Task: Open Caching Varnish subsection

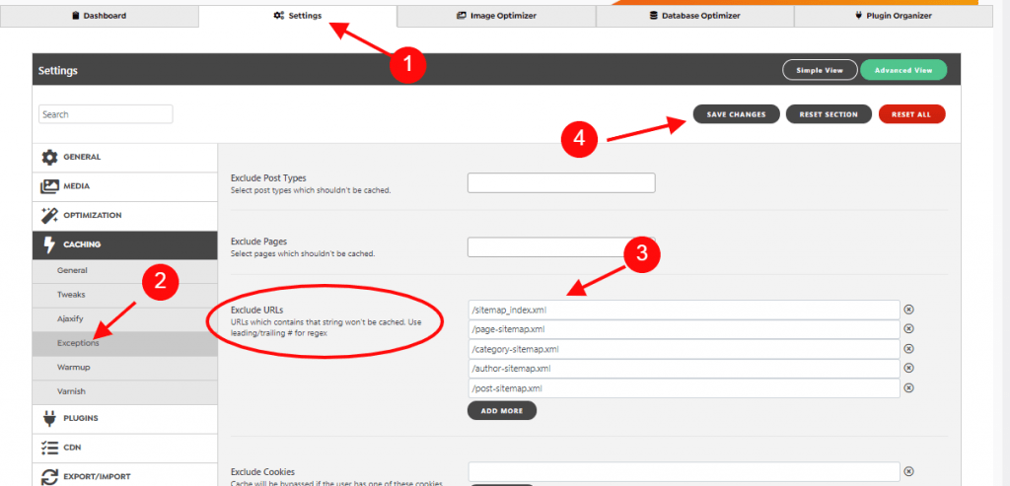Action: [x=125, y=391]
